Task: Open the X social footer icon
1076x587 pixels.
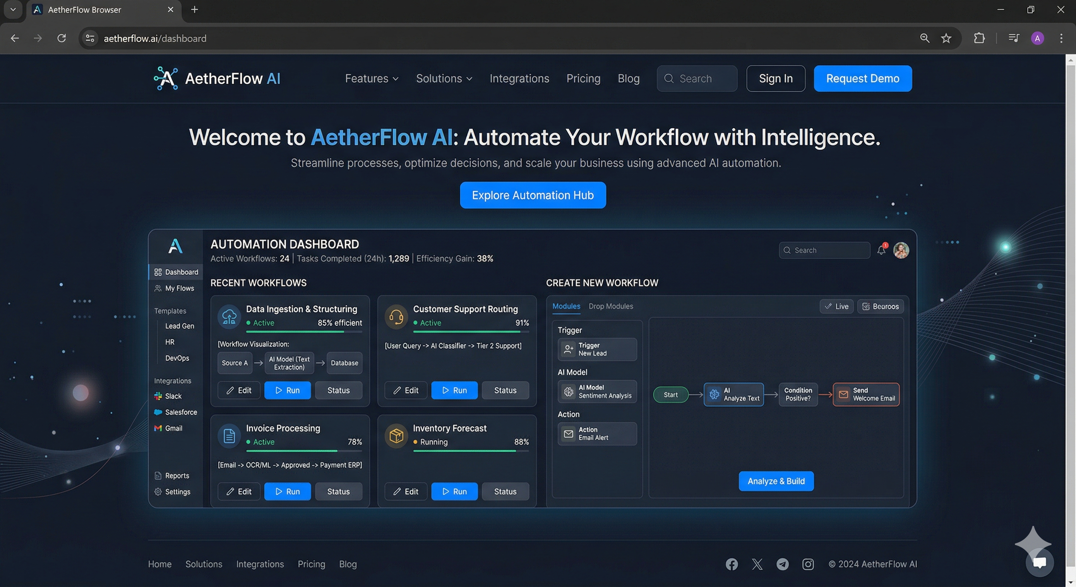Action: [x=757, y=564]
